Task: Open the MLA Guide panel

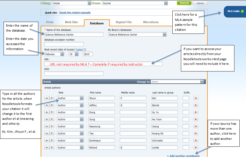Action: 236,12
